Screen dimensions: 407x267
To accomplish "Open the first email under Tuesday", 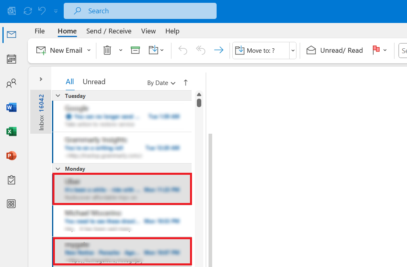I will [122, 116].
